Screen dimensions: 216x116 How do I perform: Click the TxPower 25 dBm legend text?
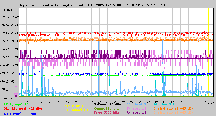(107, 104)
